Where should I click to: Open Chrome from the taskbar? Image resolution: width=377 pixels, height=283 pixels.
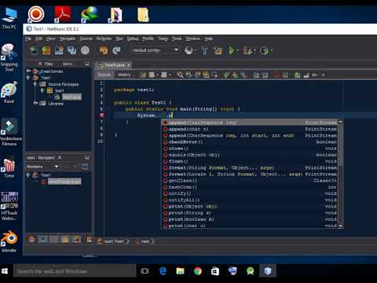click(198, 271)
